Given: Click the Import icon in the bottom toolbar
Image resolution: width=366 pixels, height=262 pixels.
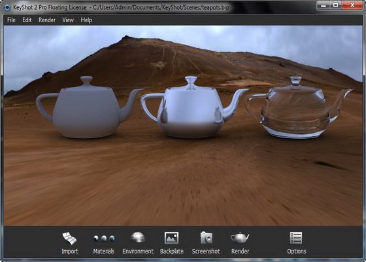Looking at the screenshot, I should coord(69,238).
